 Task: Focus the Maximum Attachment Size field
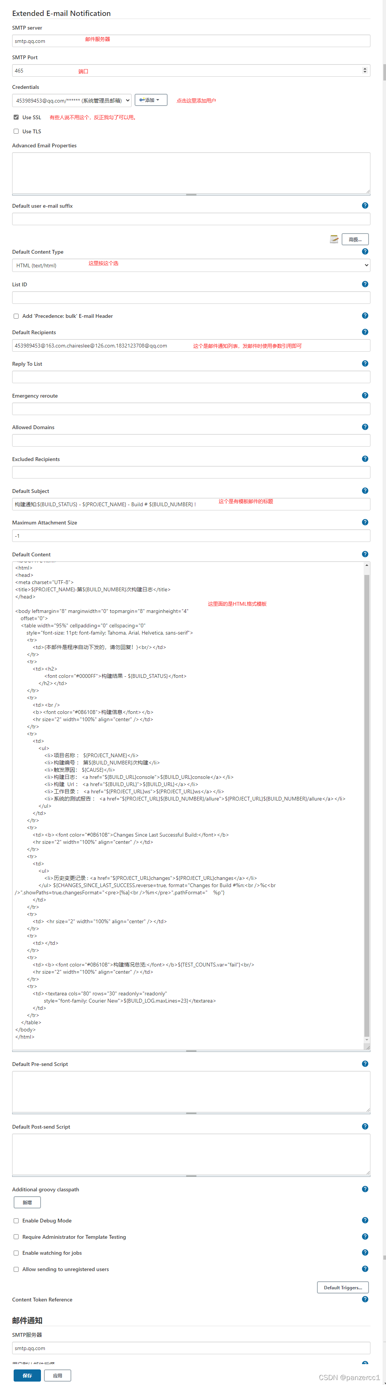191,535
